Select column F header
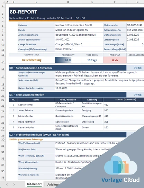Screen dimensions: 144x188 pyautogui.click(x=115, y=2)
